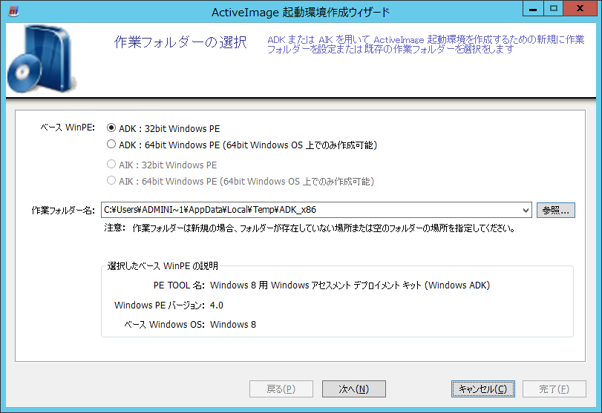Maximize the wizard window
The height and width of the screenshot is (413, 602).
553,8
